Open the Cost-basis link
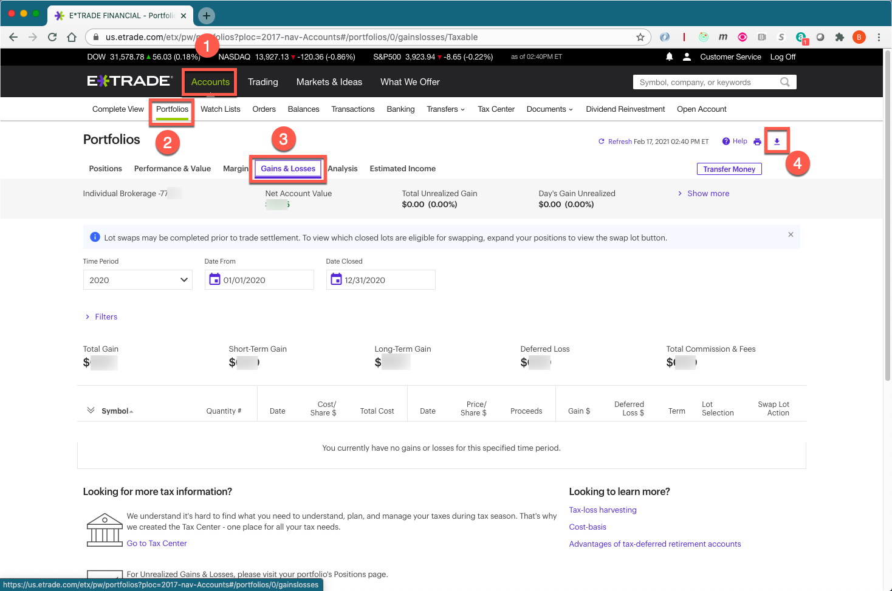 [588, 527]
